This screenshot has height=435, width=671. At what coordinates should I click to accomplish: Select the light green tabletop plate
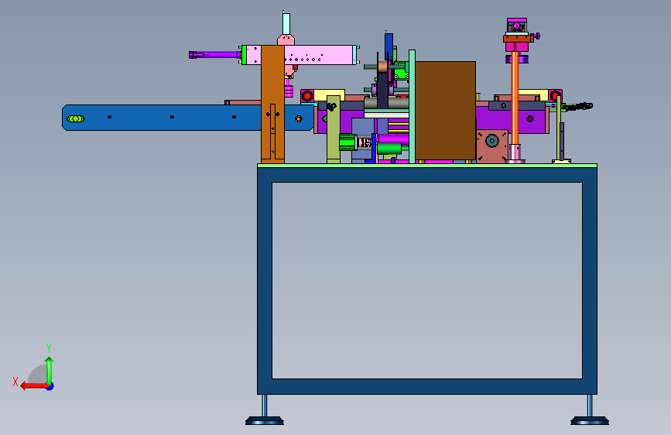click(x=427, y=166)
